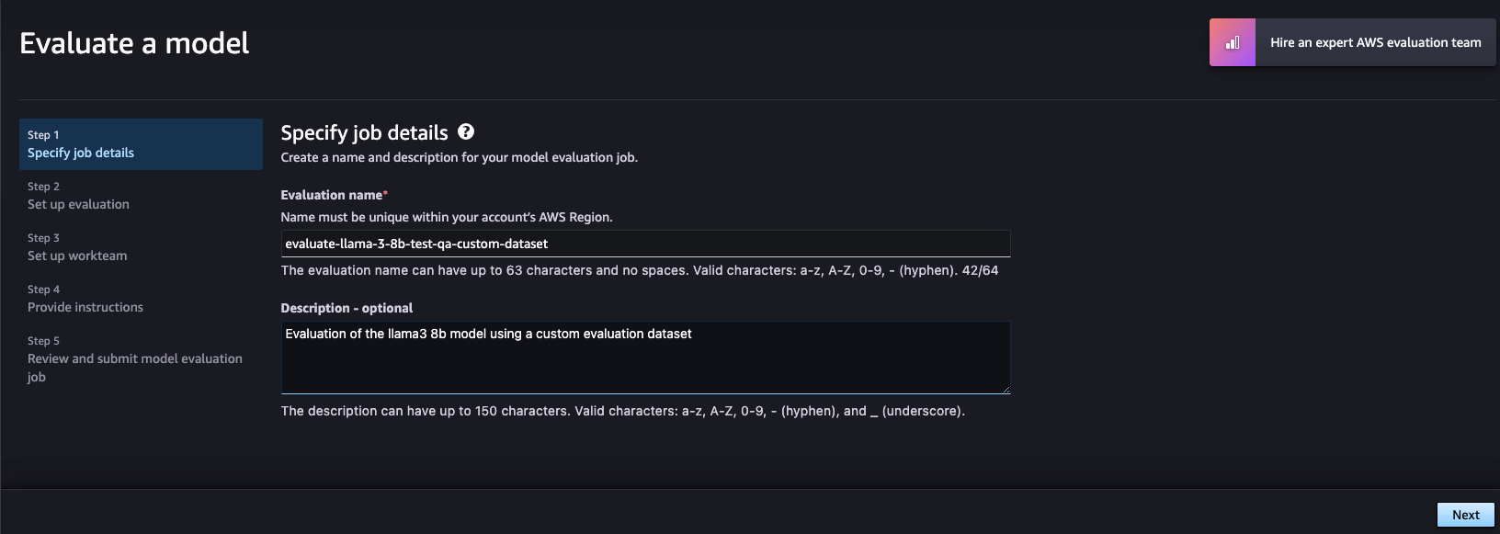Click the Description box corner resize handle
The width and height of the screenshot is (1500, 534).
tap(1006, 389)
